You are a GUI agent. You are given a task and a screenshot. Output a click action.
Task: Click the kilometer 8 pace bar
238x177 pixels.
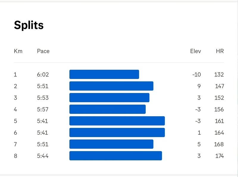116,156
